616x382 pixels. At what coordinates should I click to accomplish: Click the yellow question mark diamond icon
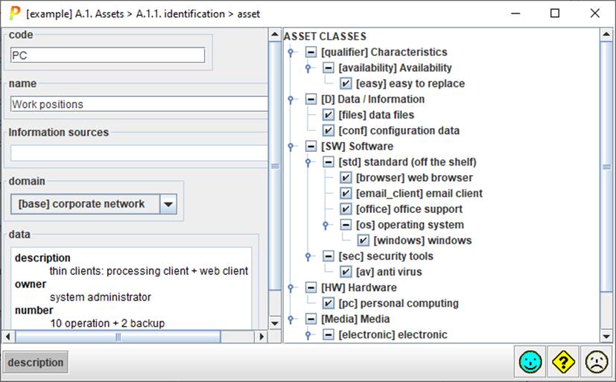pos(563,363)
